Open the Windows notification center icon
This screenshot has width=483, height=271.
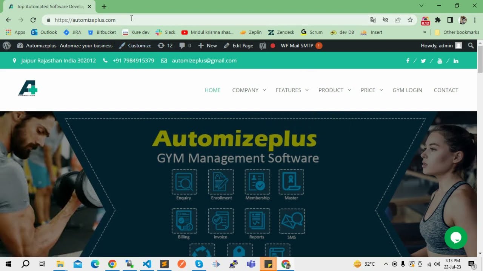[471, 264]
